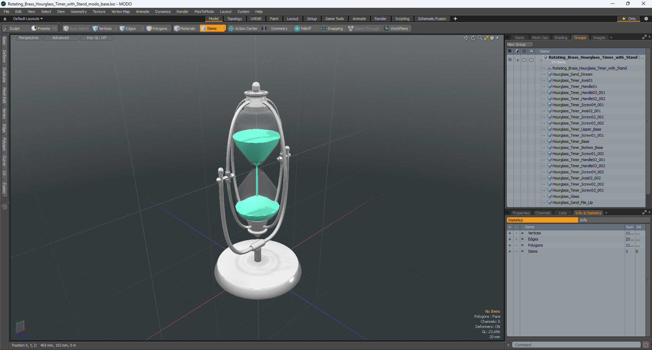Click the viewport pan/move icon
652x350 pixels.
(x=466, y=38)
